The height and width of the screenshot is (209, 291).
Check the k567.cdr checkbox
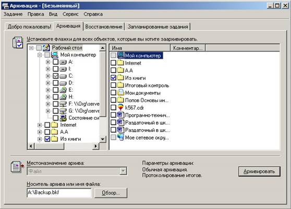pyautogui.click(x=113, y=107)
